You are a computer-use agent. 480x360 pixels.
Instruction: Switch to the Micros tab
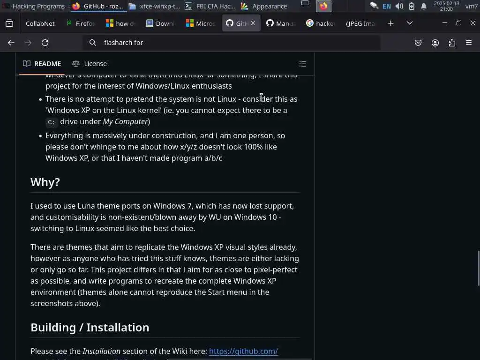(x=201, y=23)
